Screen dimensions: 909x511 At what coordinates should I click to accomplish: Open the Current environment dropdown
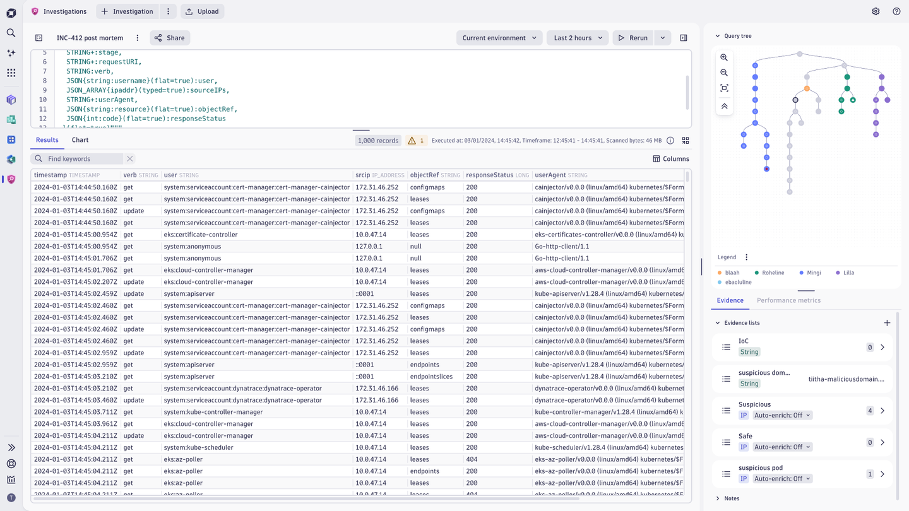point(499,38)
